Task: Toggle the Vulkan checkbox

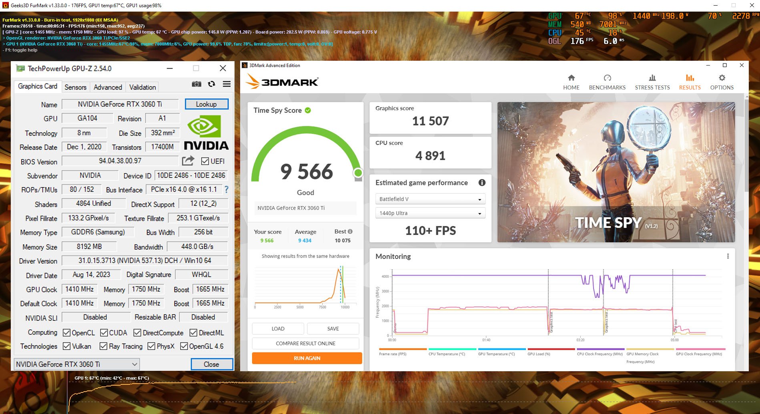Action: 66,346
